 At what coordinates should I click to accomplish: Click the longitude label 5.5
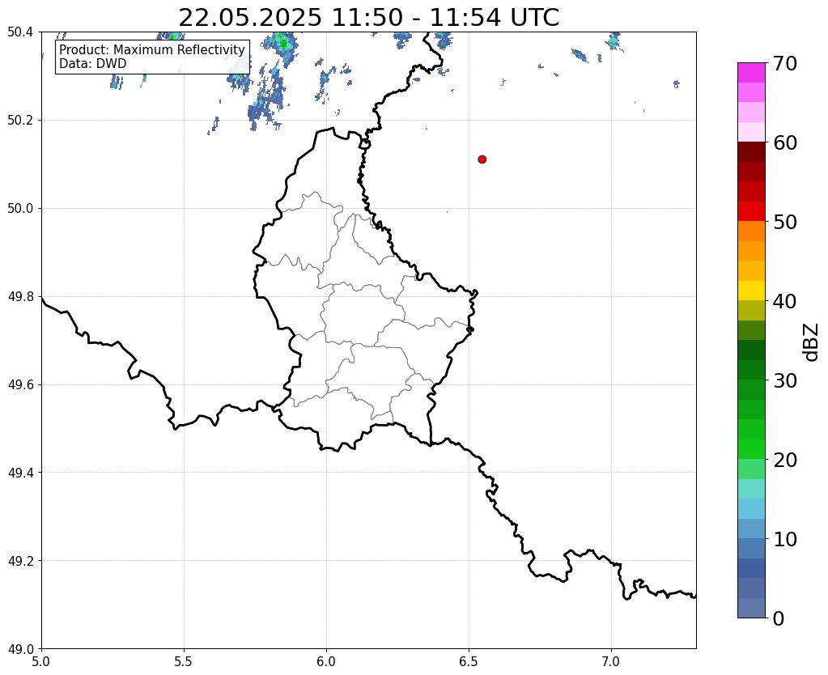[x=184, y=661]
